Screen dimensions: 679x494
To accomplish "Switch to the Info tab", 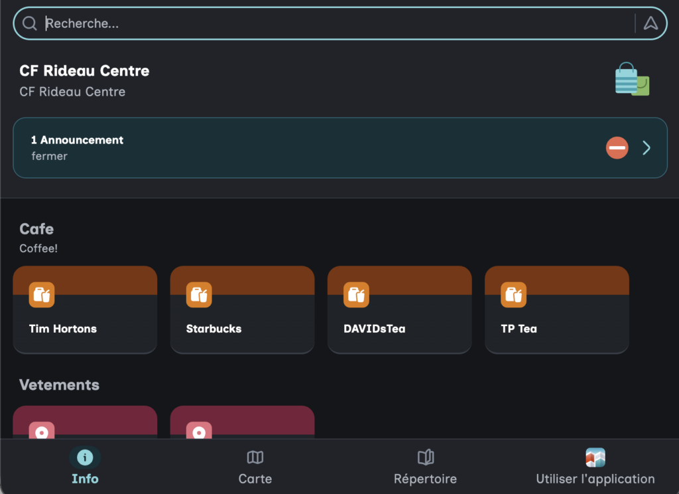I will click(x=85, y=466).
